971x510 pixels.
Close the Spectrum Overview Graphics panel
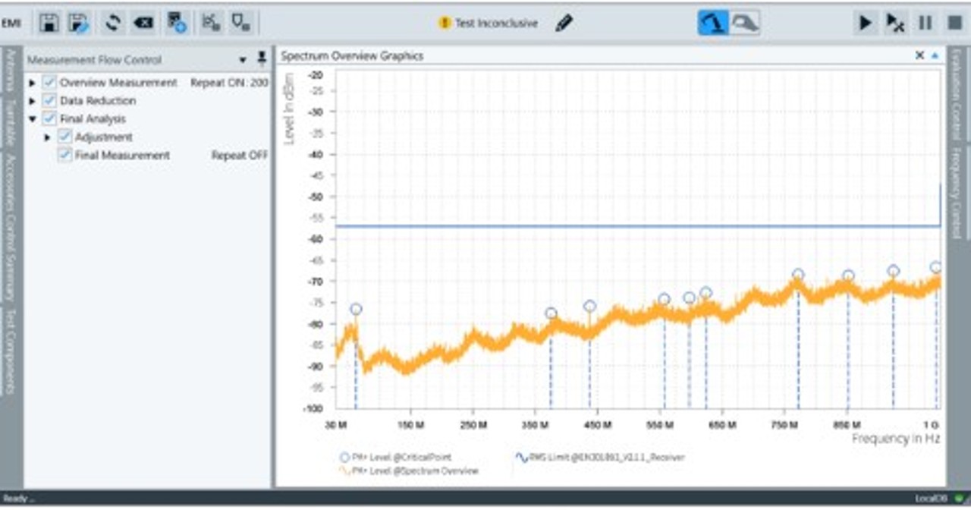point(919,55)
